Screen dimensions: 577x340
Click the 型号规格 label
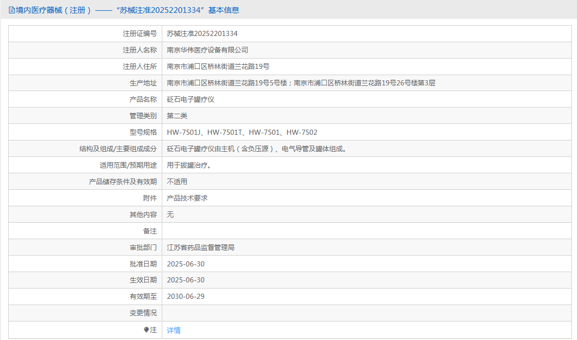pos(143,132)
